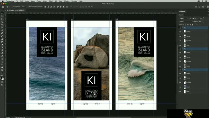
Task: Open the Image menu
Action: 27,1
